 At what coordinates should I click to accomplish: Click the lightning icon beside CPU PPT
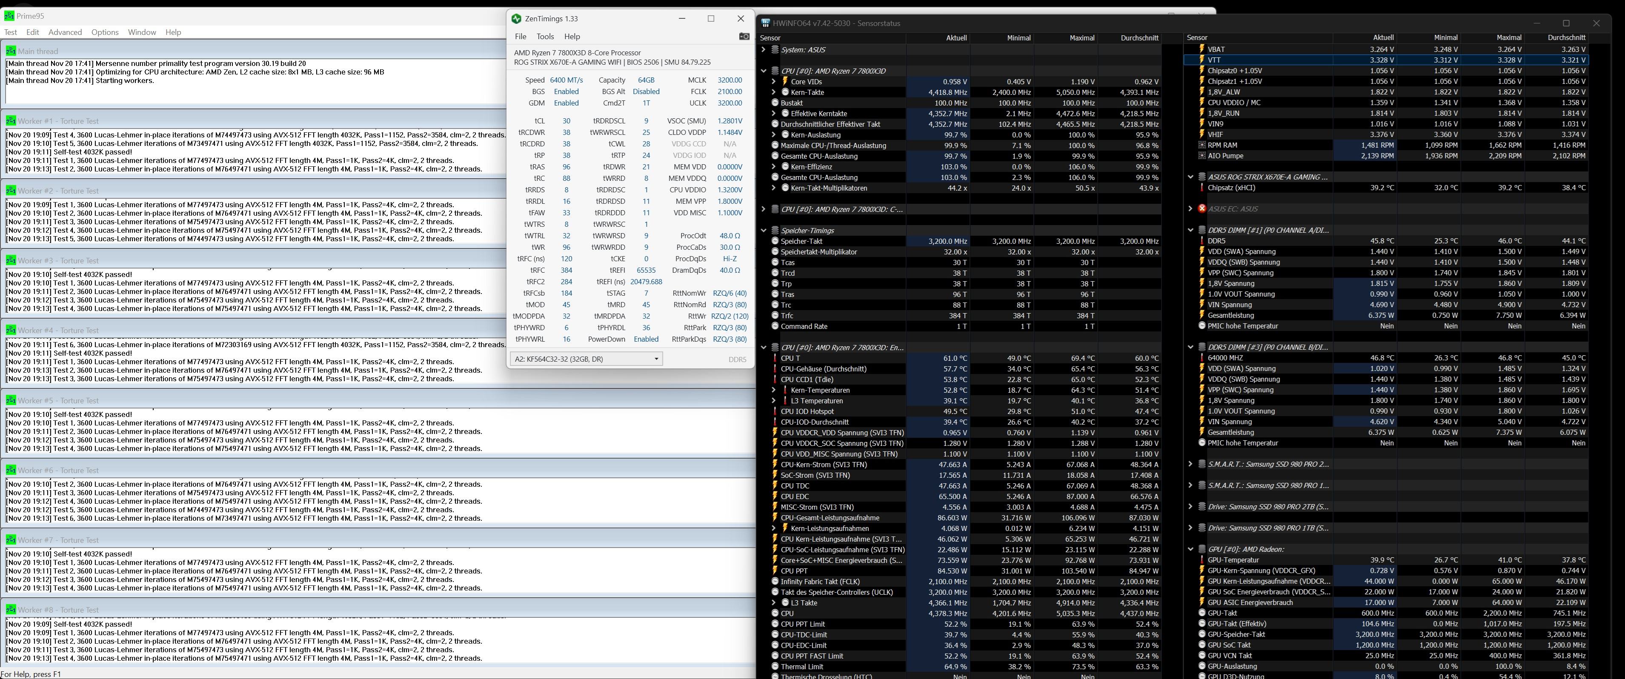775,571
